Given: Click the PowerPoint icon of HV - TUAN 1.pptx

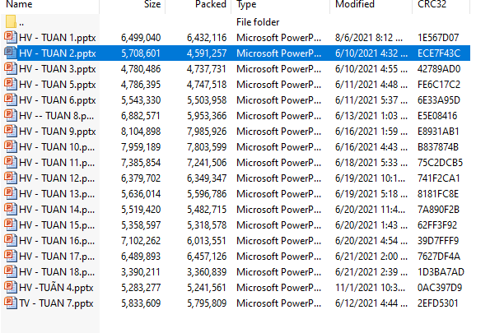Looking at the screenshot, I should (x=11, y=37).
